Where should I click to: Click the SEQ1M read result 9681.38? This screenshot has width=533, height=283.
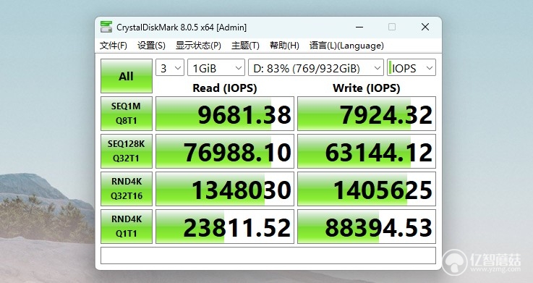[225, 114]
